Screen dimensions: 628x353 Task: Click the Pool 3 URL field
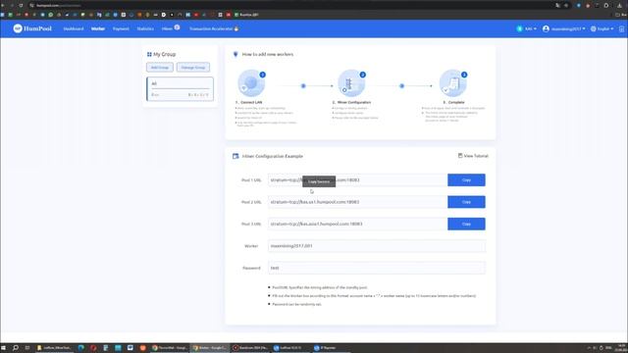coord(357,225)
